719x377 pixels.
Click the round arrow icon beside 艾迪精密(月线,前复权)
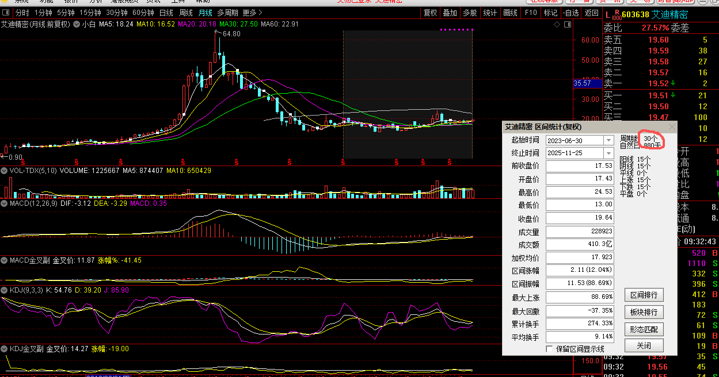click(x=76, y=24)
